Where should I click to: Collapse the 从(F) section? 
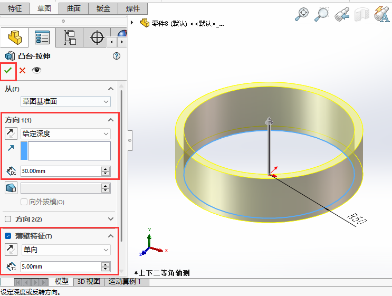(111, 89)
